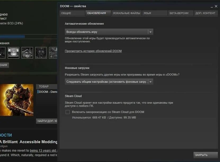Click the fourth achievement icon thumbnail

coord(41,53)
